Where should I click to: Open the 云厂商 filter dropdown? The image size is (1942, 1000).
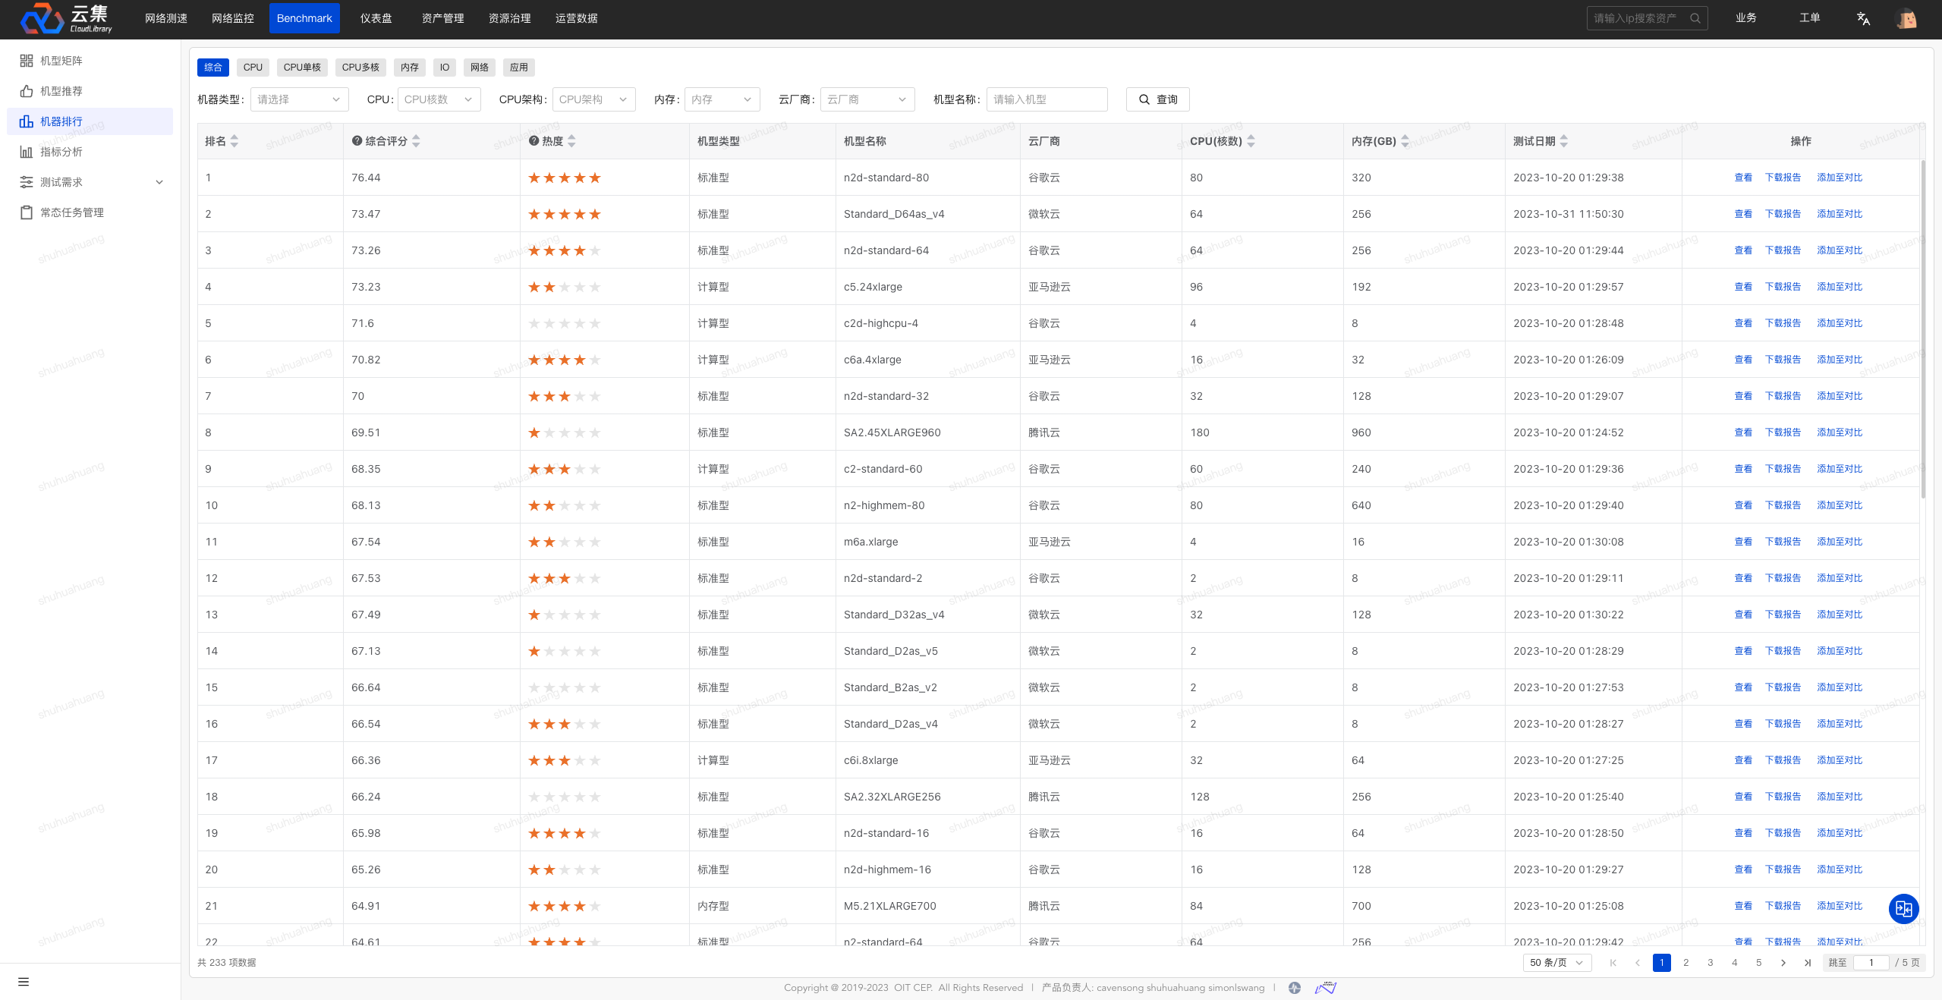(x=867, y=99)
